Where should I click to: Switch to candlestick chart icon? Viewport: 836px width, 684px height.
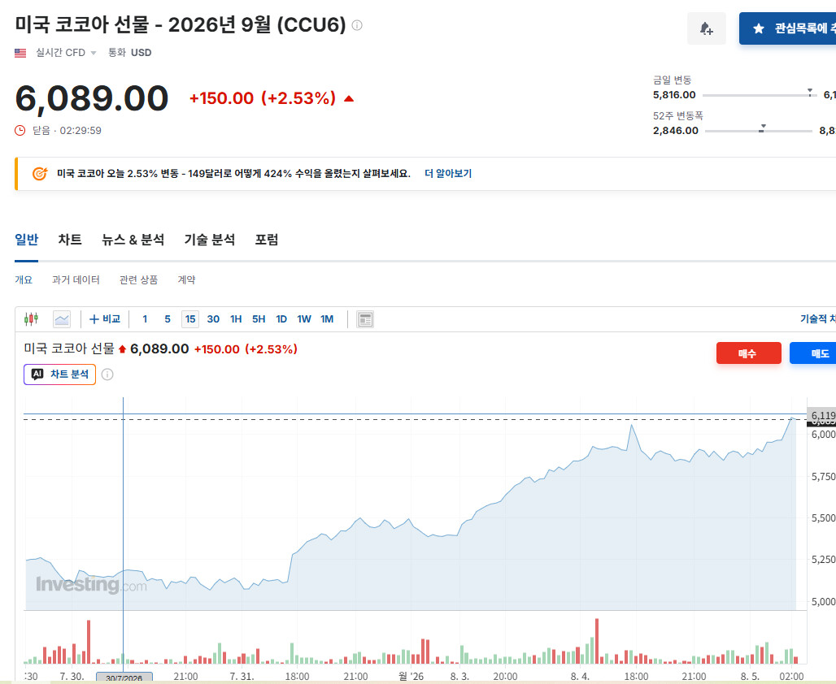point(32,319)
